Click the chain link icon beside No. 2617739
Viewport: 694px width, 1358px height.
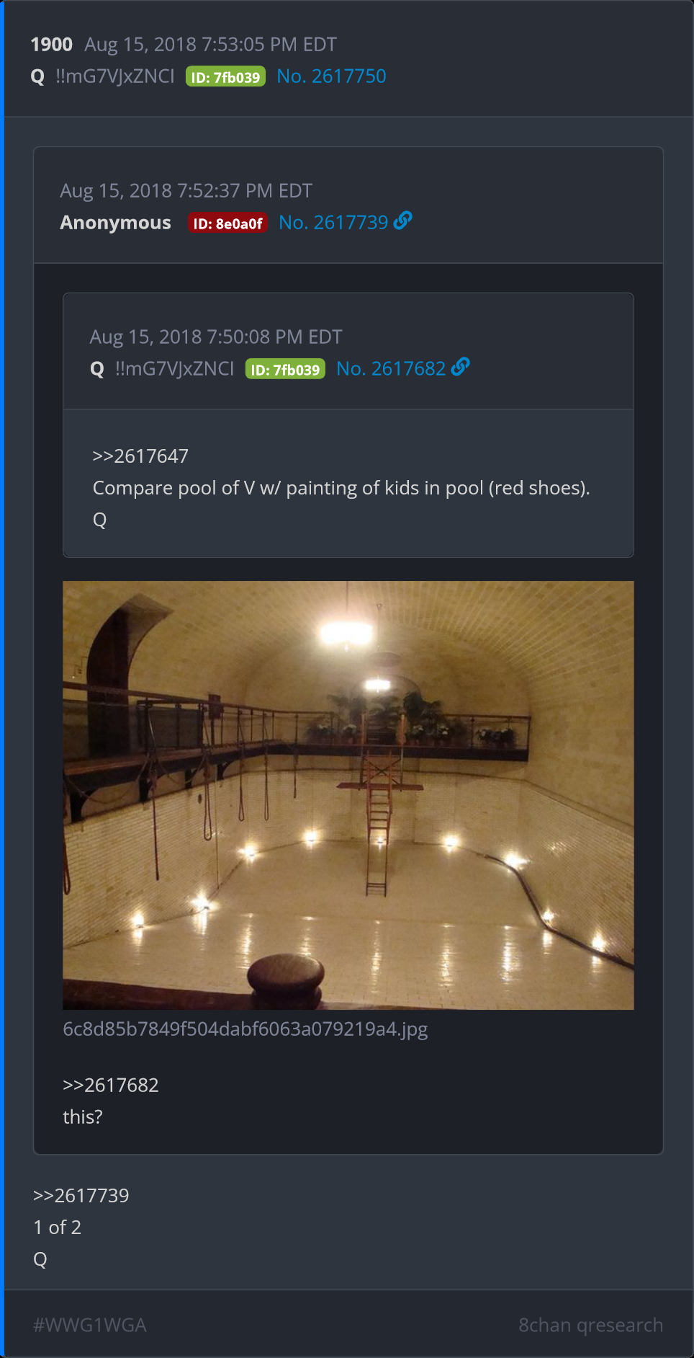coord(403,221)
